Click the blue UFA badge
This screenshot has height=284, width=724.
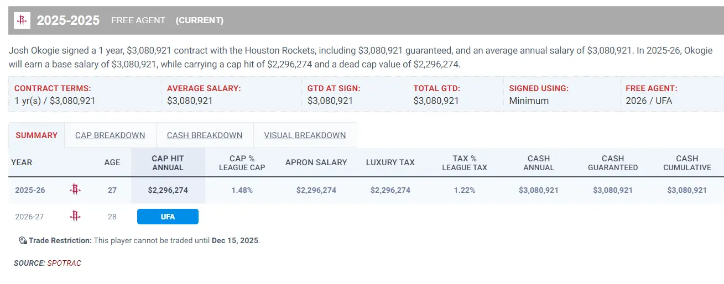[168, 217]
